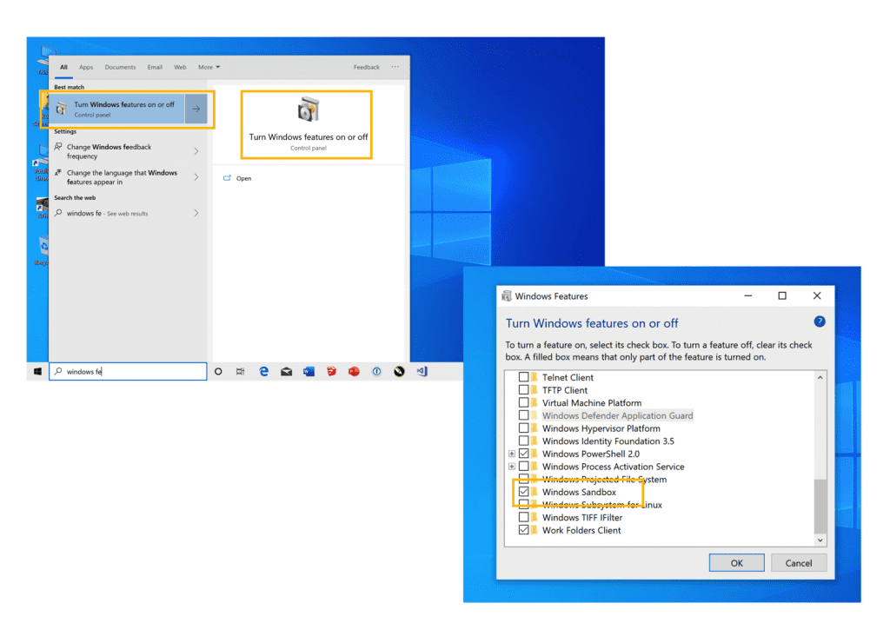This screenshot has width=890, height=643.
Task: Open the Windows Start button
Action: pyautogui.click(x=37, y=371)
